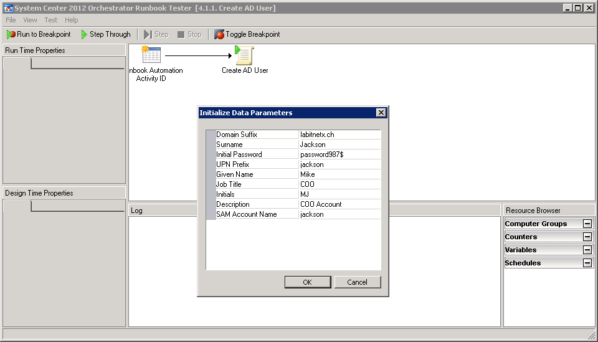Click the Step toolbar icon
This screenshot has width=598, height=342.
(148, 35)
